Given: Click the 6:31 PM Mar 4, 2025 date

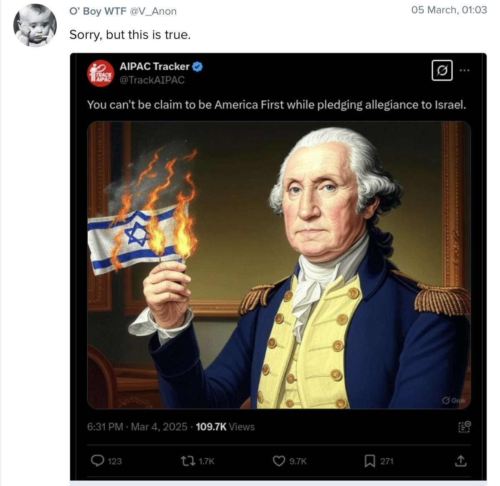Looking at the screenshot, I should (x=137, y=427).
